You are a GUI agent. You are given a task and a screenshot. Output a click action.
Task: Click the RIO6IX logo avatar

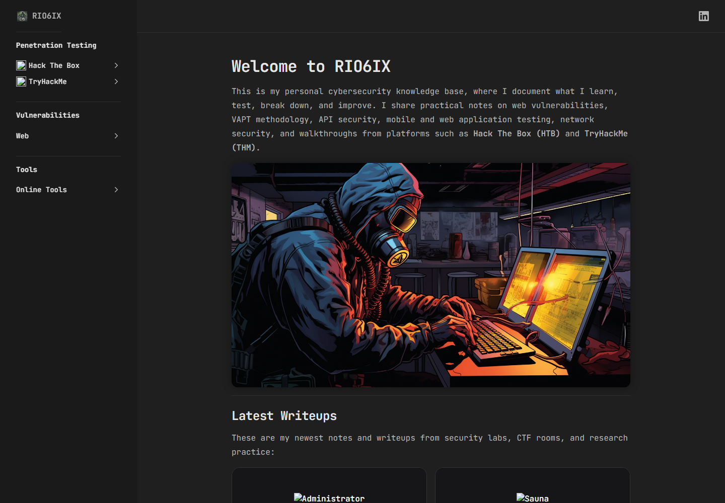click(22, 16)
